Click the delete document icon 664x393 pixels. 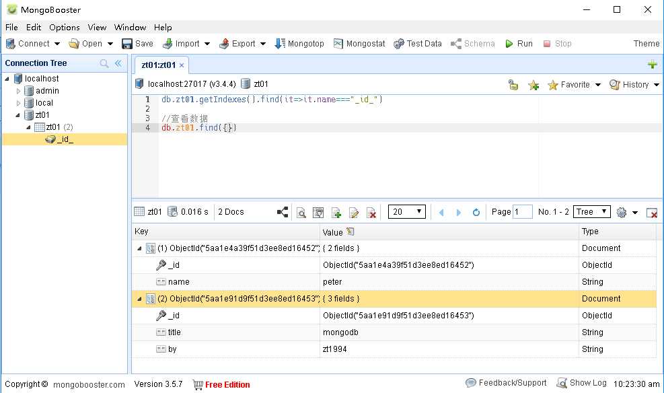[x=371, y=212]
